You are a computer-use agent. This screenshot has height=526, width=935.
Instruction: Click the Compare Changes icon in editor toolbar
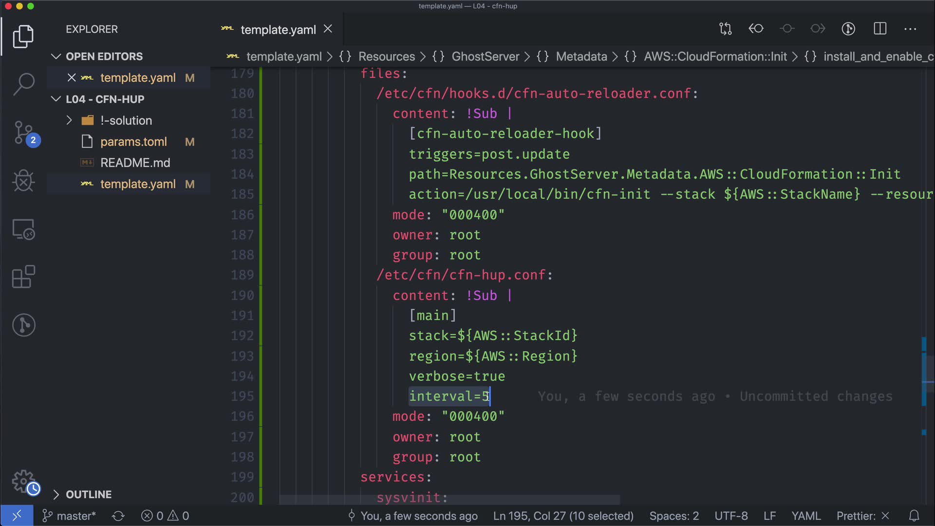725,29
